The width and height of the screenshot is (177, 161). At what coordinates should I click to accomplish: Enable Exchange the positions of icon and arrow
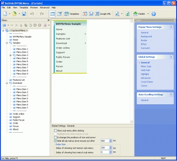click(x=55, y=137)
